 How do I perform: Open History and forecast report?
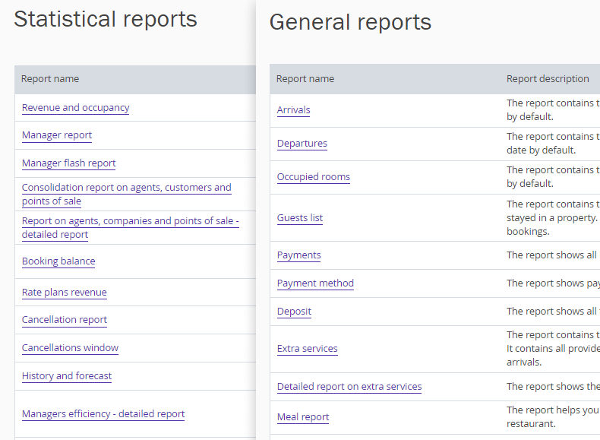(67, 376)
